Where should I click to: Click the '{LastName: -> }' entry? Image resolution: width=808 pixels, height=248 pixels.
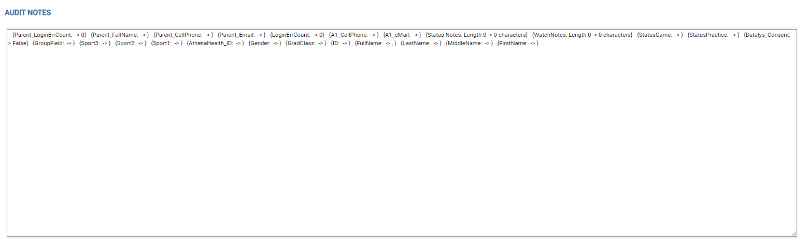click(x=421, y=43)
